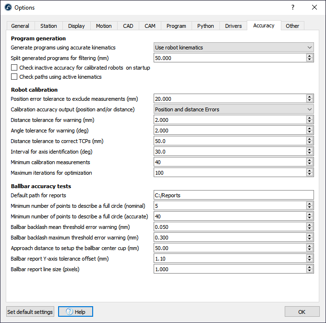The image size is (326, 323).
Task: Click the Angle tolerance for warning field
Action: (229, 131)
